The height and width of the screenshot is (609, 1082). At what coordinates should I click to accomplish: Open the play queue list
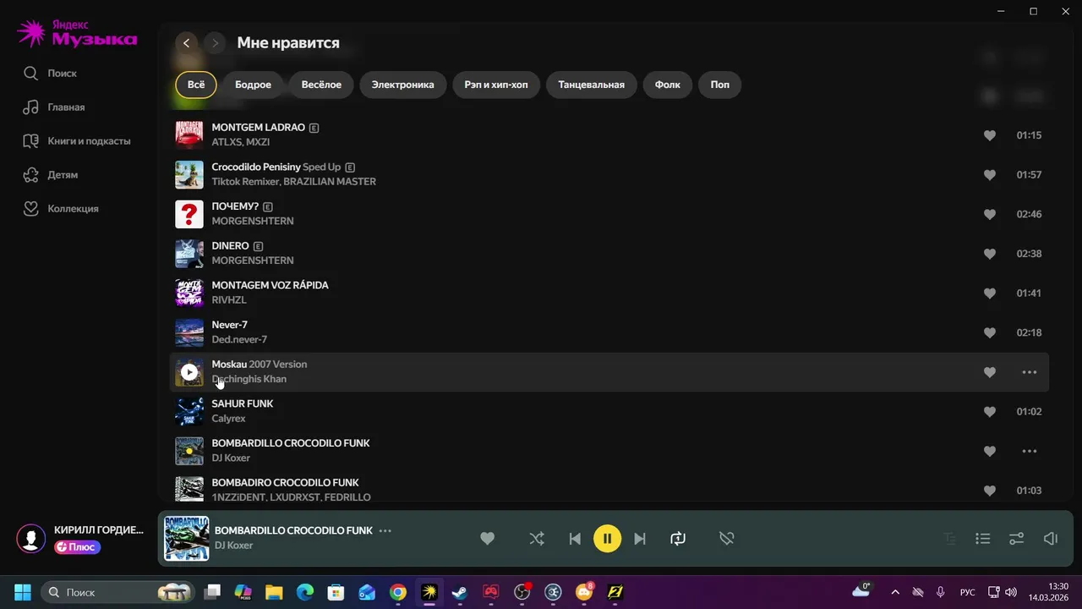pyautogui.click(x=983, y=539)
